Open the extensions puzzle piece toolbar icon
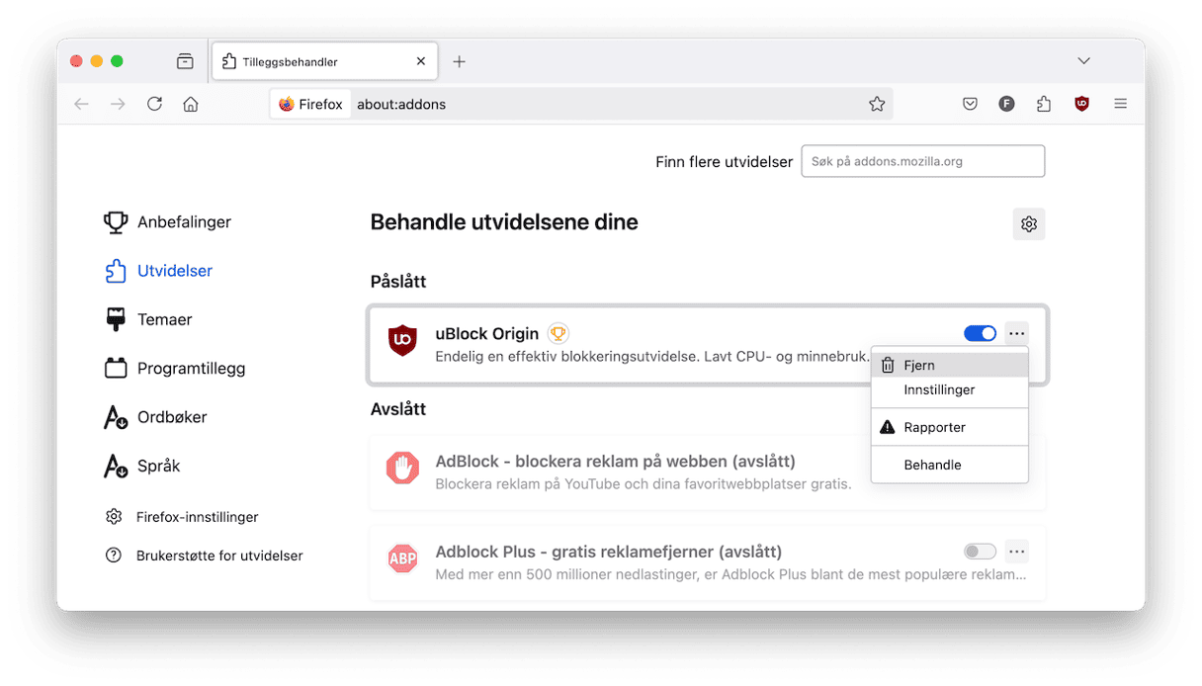The height and width of the screenshot is (686, 1202). [x=1044, y=104]
